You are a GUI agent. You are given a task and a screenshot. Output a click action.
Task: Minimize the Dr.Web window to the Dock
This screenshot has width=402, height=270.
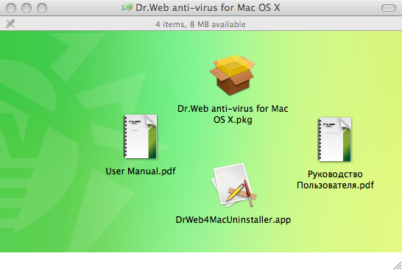coord(27,8)
